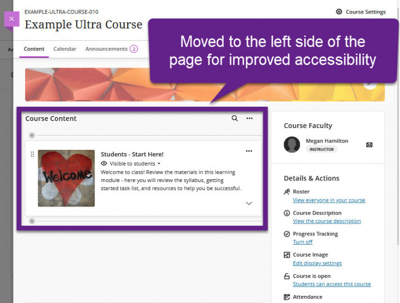This screenshot has width=400, height=303.
Task: Click the Attendance label
Action: point(307,297)
